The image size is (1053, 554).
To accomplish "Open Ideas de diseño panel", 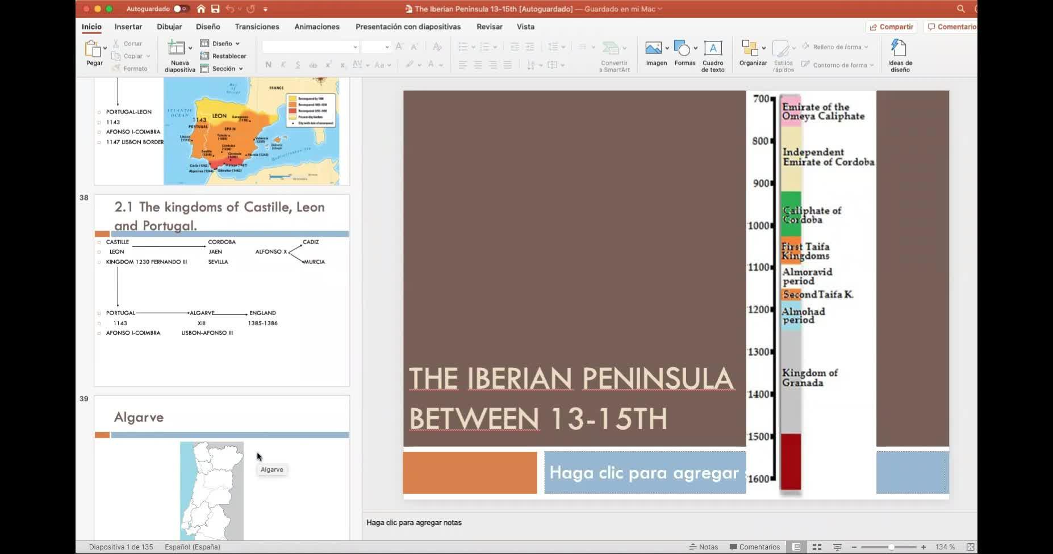I will click(x=900, y=48).
